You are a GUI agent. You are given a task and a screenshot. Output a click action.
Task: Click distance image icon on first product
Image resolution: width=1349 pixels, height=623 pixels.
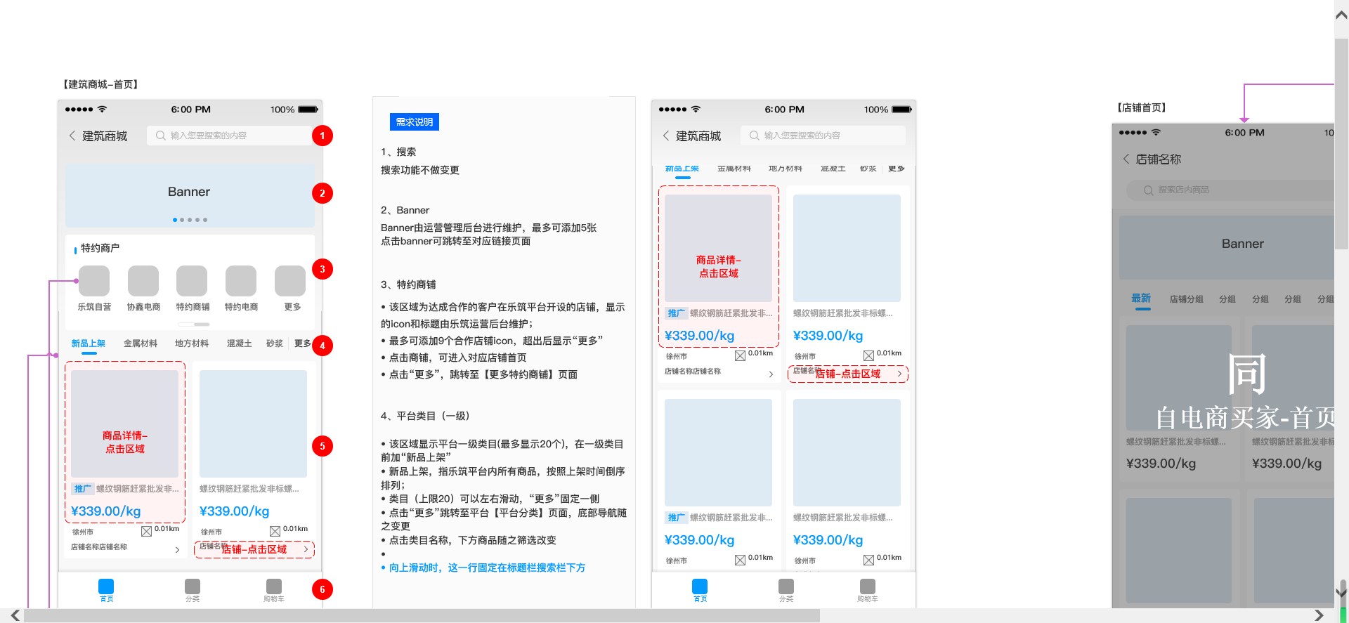[x=146, y=531]
